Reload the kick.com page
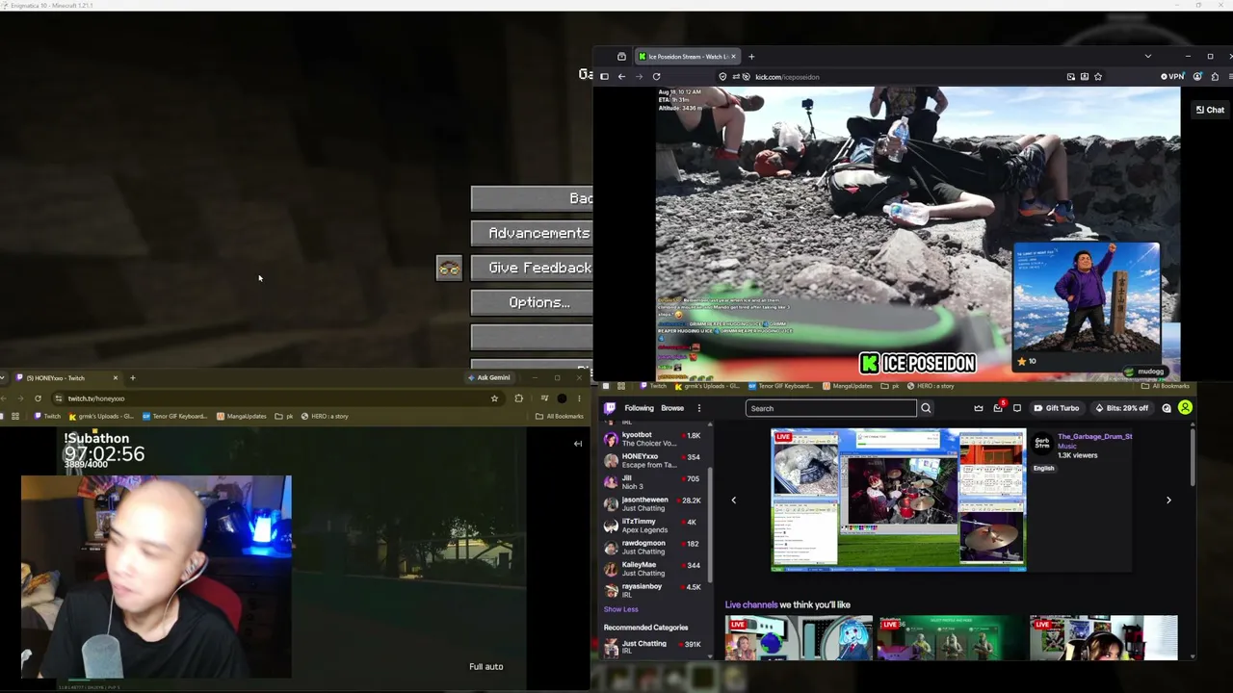The height and width of the screenshot is (693, 1233). coord(656,77)
